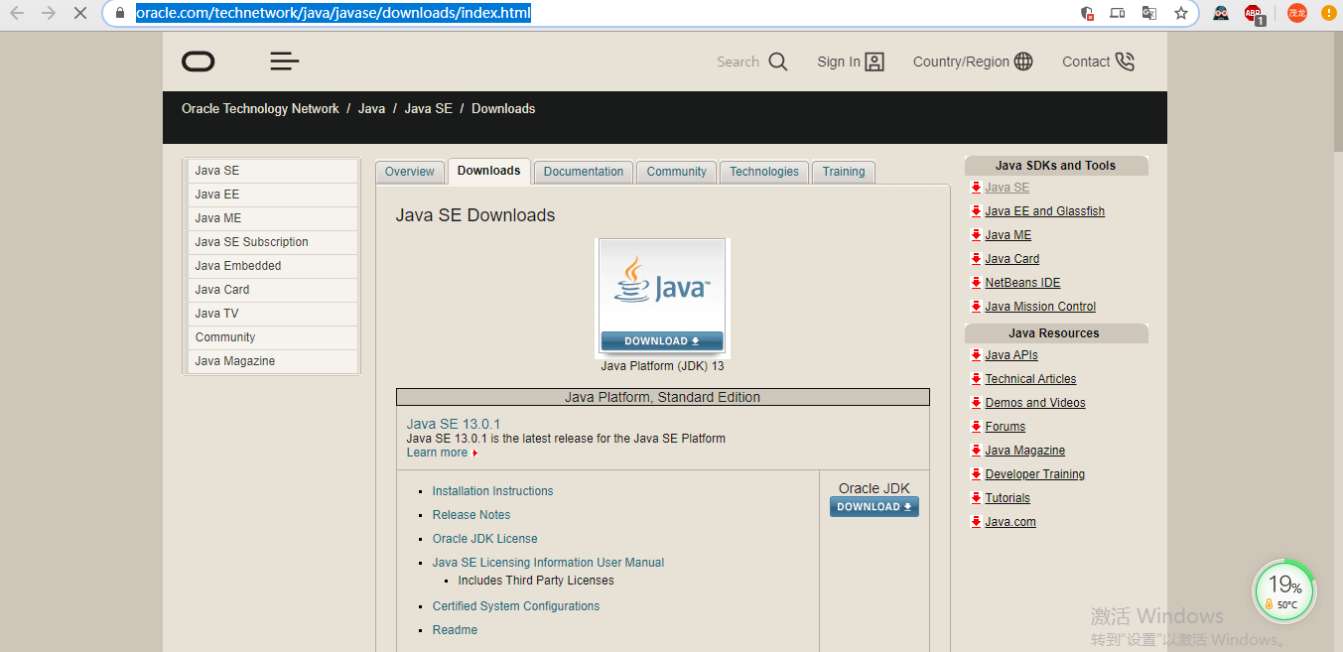Screen dimensions: 1343x652
Task: Open the Developer Training link
Action: point(1035,474)
